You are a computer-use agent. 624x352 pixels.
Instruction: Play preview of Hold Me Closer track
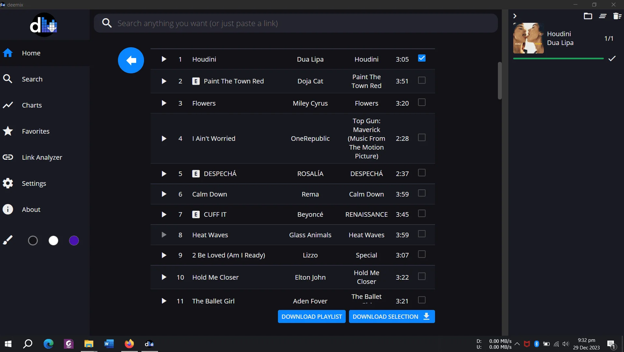pyautogui.click(x=164, y=277)
